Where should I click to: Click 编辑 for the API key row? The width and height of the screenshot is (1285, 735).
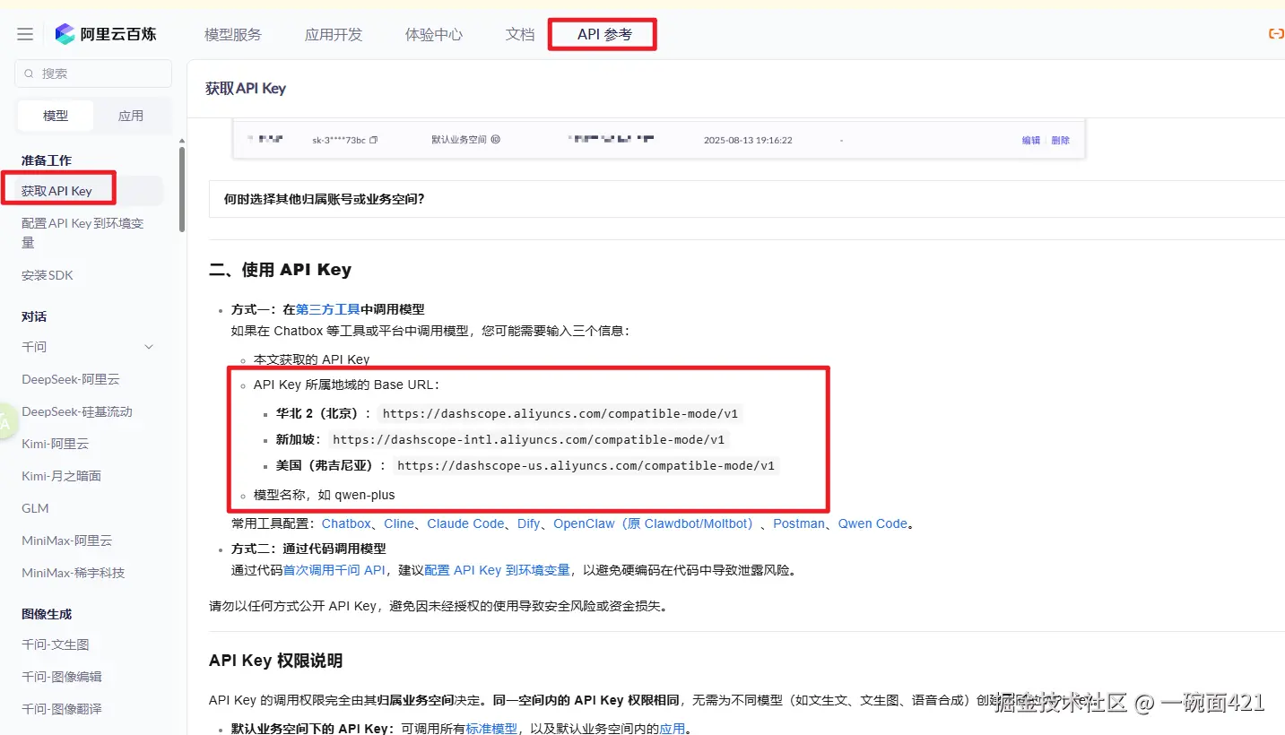coord(1031,140)
